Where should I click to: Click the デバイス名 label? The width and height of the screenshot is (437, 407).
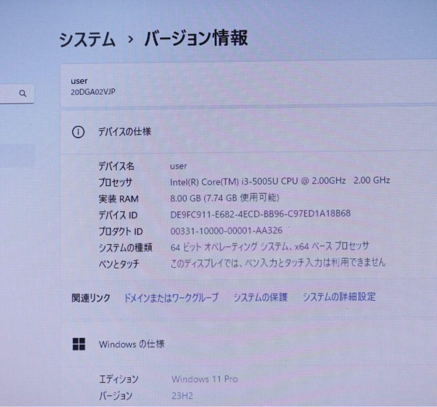tap(116, 167)
